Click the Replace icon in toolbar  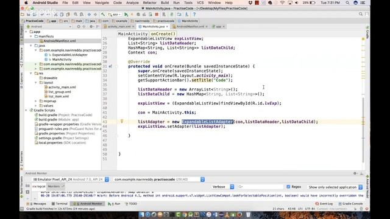81,15
